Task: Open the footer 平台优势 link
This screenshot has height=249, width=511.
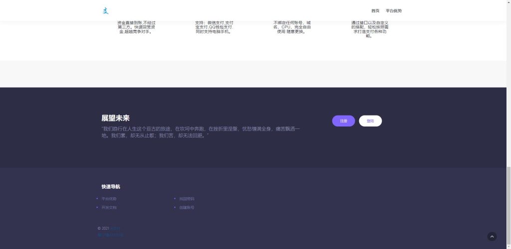Action: [x=109, y=199]
